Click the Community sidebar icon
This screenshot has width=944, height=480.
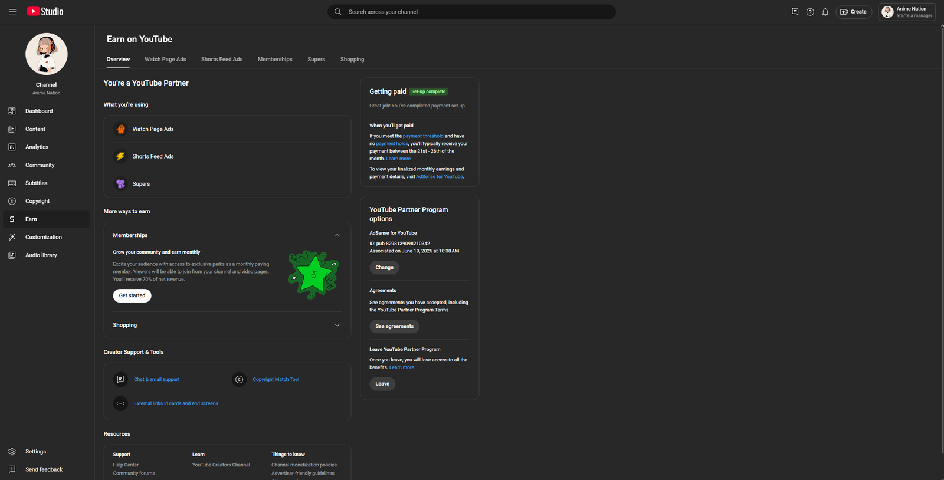(x=12, y=165)
